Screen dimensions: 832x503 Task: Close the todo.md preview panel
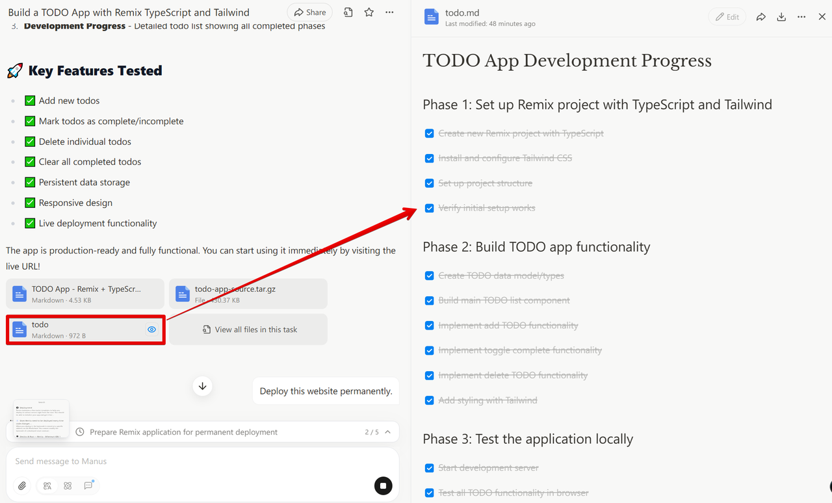[x=822, y=17]
